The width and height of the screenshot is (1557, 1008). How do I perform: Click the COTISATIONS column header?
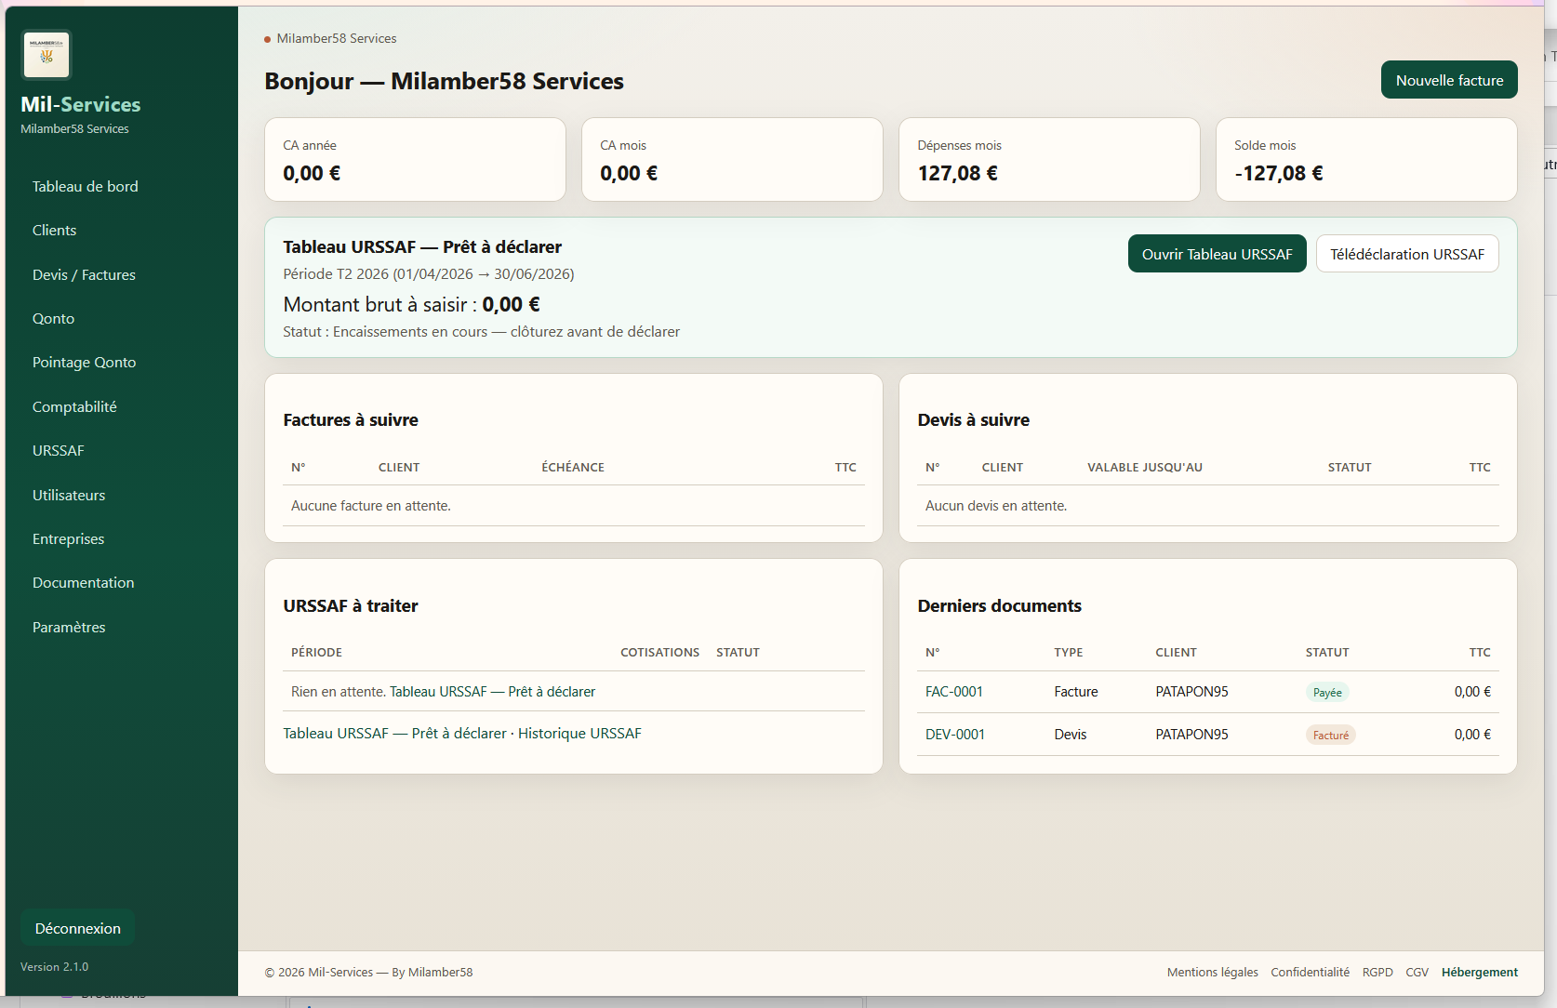click(x=659, y=653)
